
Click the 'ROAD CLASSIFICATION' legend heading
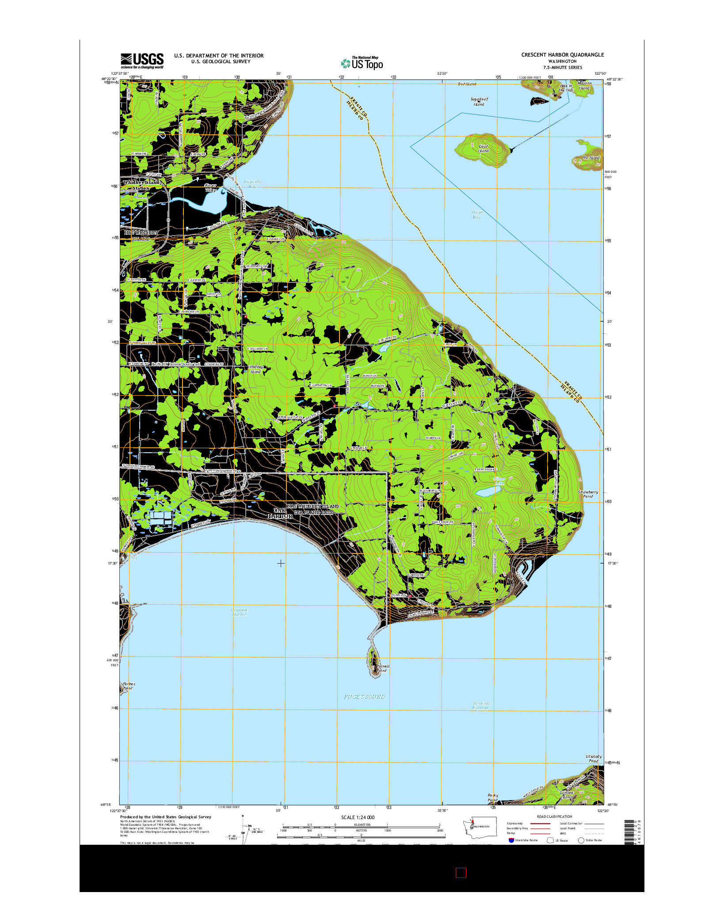[x=554, y=816]
